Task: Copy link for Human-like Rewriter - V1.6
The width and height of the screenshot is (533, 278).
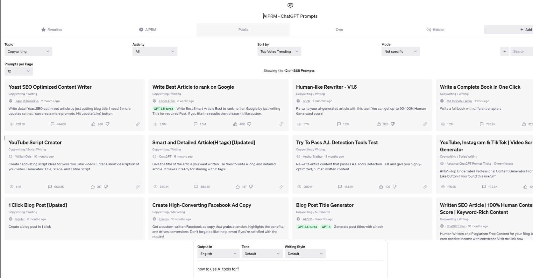Action: (425, 124)
